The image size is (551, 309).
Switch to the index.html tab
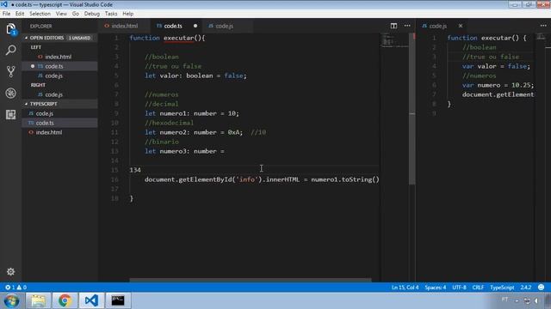tap(124, 26)
